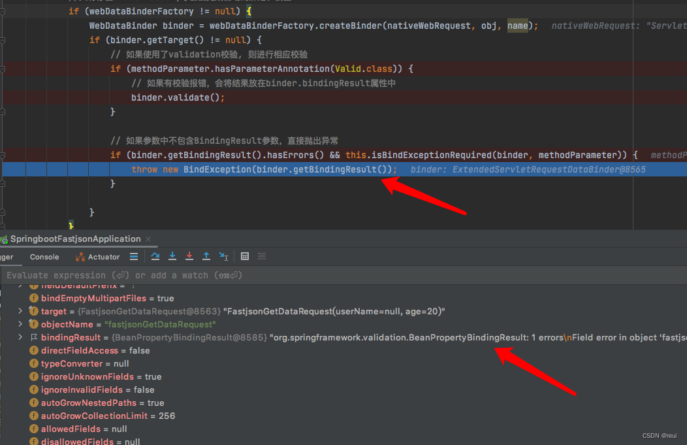This screenshot has width=687, height=445.
Task: Expand the bindingResult variable node
Action: tap(20, 337)
